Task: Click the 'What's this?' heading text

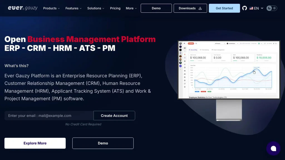Action: click(16, 66)
